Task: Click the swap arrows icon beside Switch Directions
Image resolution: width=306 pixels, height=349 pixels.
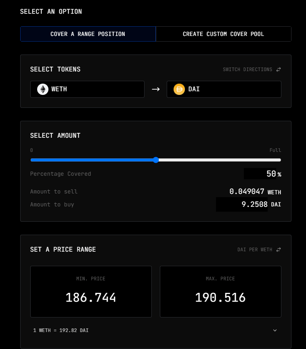Action: [x=279, y=69]
